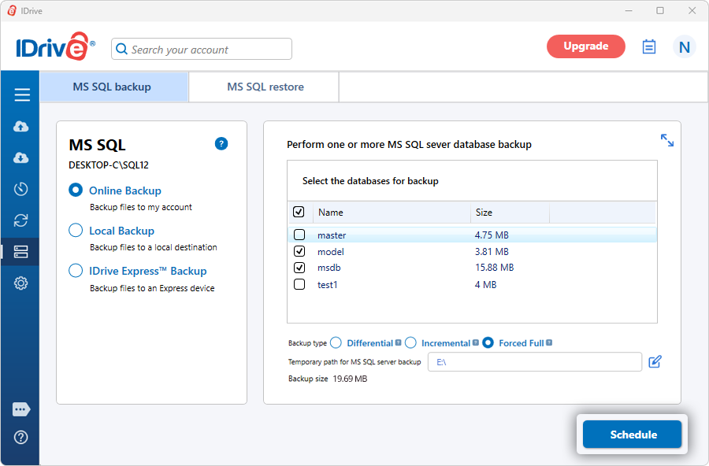Open the Sync icon in sidebar
The width and height of the screenshot is (709, 466).
point(20,220)
